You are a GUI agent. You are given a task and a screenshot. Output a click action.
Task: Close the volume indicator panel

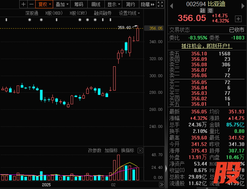point(140,150)
